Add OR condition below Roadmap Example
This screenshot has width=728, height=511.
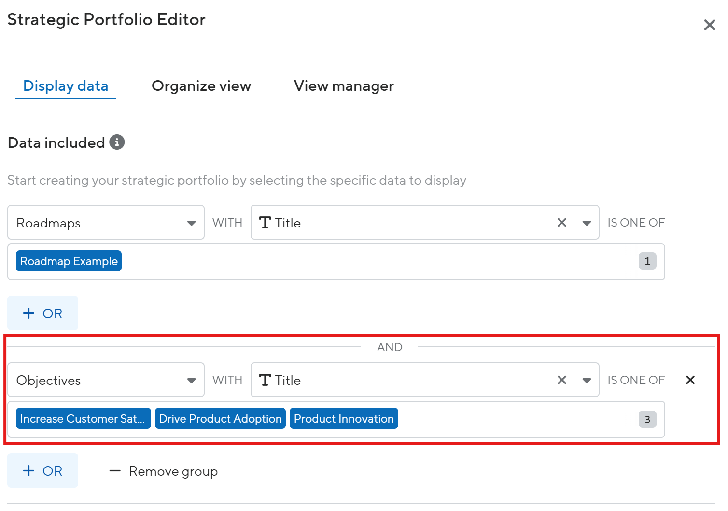point(42,313)
